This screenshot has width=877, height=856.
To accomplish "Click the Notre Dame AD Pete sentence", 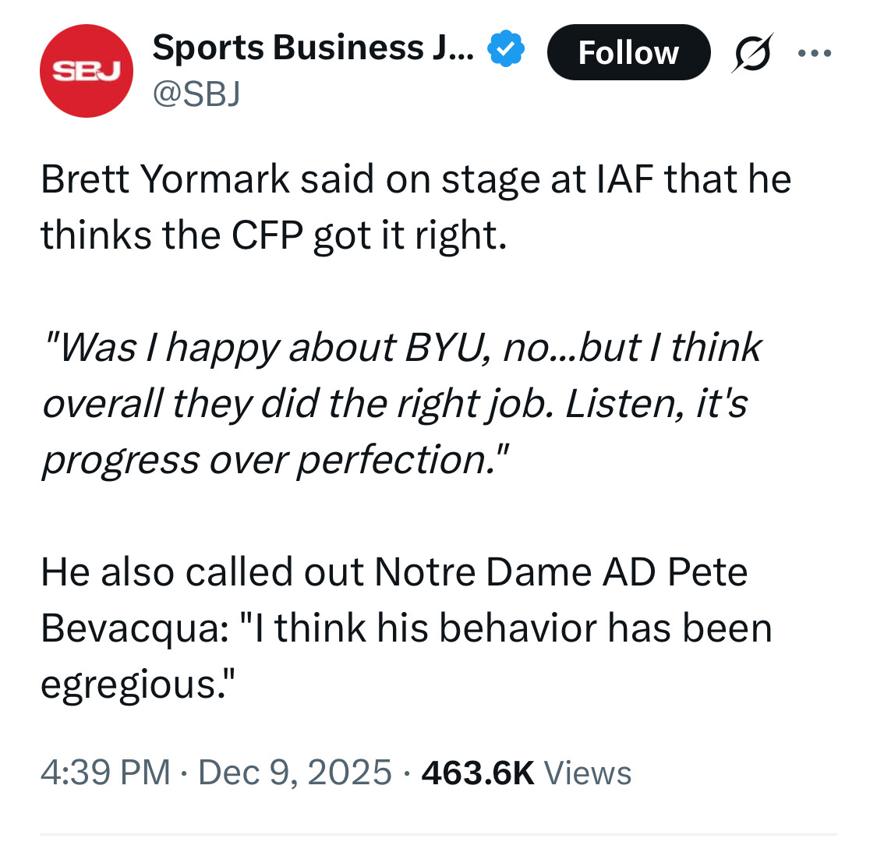I will [x=394, y=572].
